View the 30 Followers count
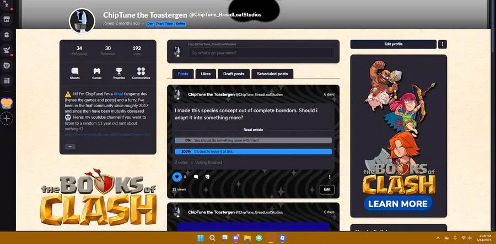This screenshot has width=496, height=244. pyautogui.click(x=108, y=51)
